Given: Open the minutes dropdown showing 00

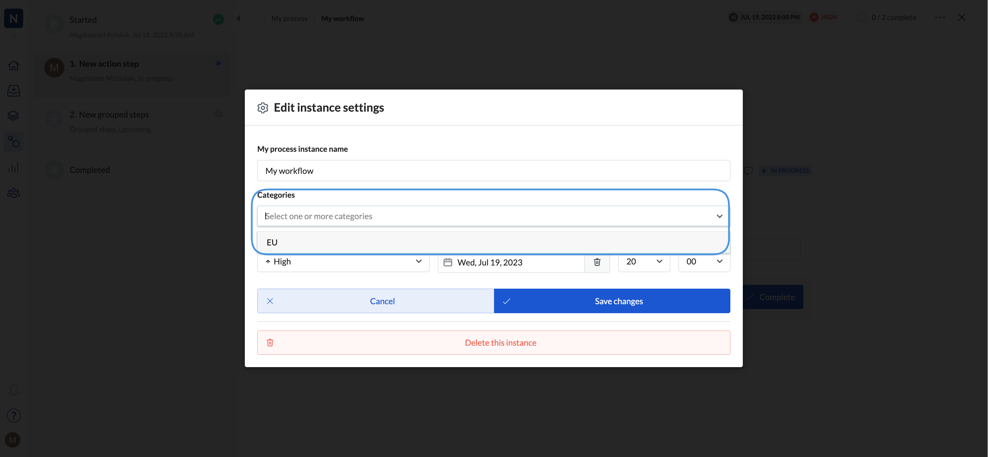Looking at the screenshot, I should (704, 262).
